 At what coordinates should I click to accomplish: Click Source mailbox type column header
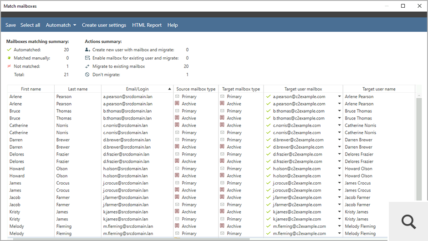[x=196, y=89]
